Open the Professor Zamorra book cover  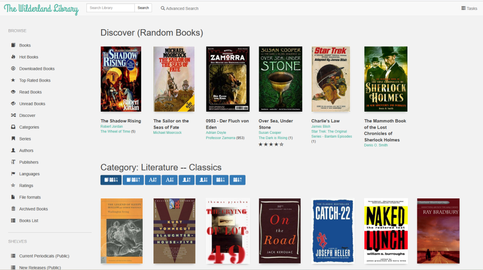click(228, 79)
